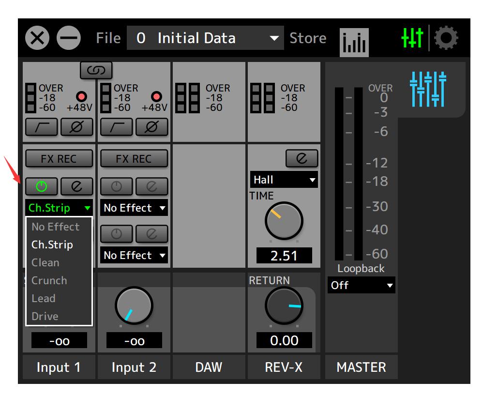Click the green mixer faders icon

[412, 38]
